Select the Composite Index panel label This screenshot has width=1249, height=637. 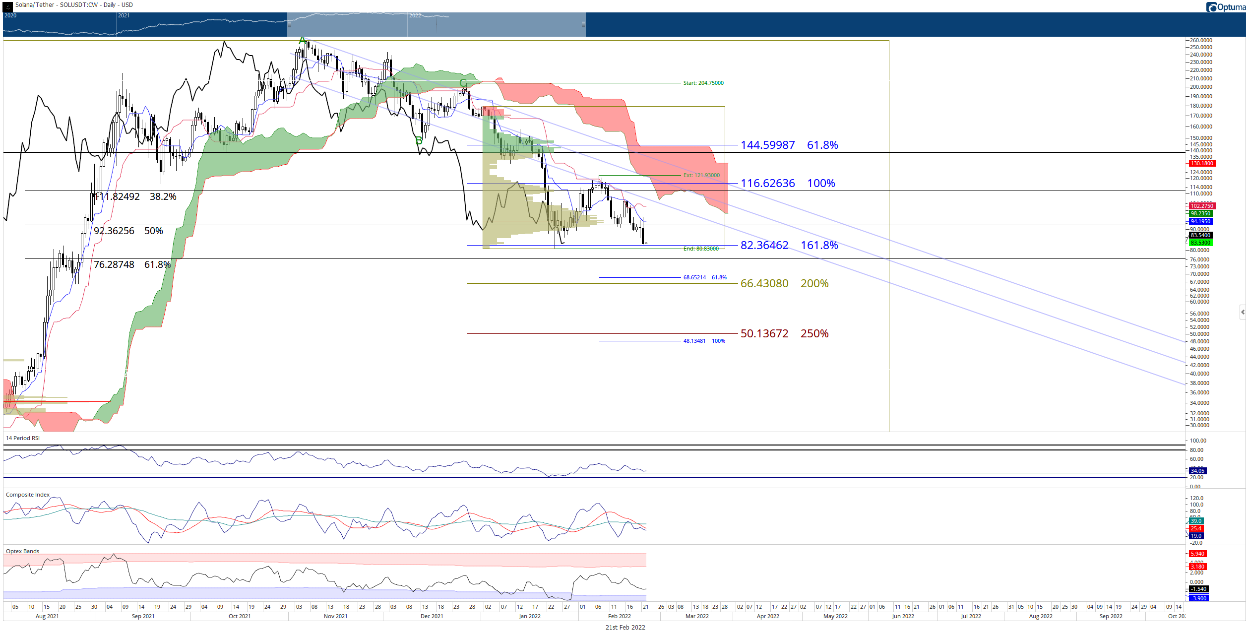coord(28,495)
